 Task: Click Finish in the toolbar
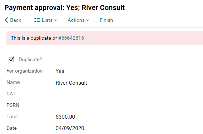tap(106, 20)
